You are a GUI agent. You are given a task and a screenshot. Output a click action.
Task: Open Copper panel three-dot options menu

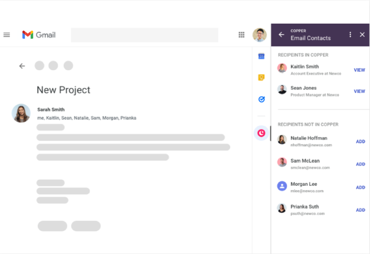coord(350,35)
